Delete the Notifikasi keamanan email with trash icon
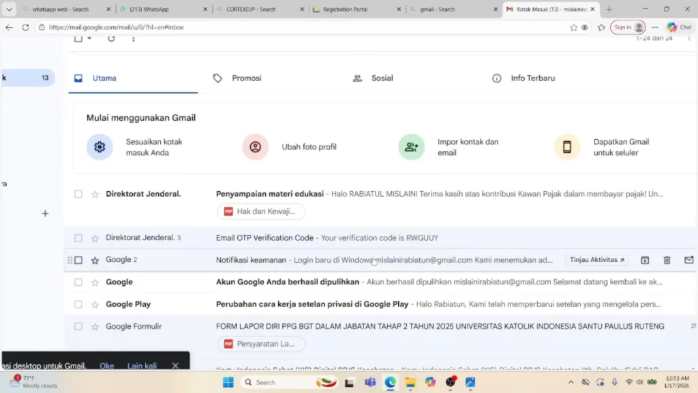Screen dimensions: 698x393 click(667, 260)
